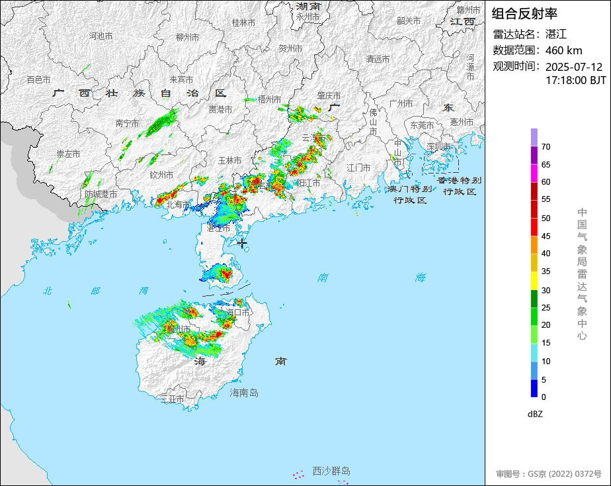Select the magenta 60–65 dBZ legend swatch

pos(534,173)
